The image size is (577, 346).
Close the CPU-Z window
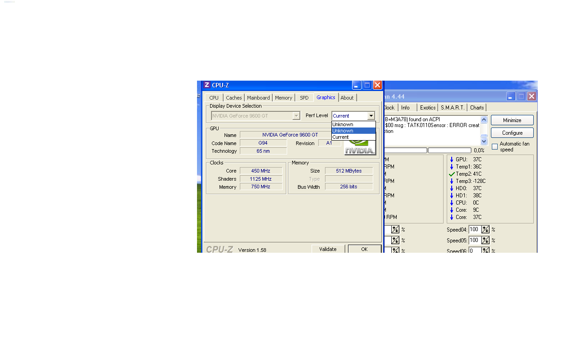(x=377, y=85)
